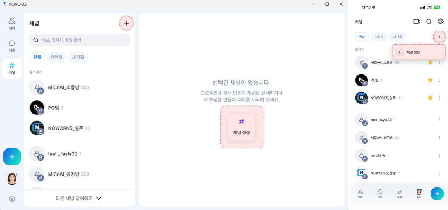Click the blue gradient plus button in left sidebar

coord(12,157)
